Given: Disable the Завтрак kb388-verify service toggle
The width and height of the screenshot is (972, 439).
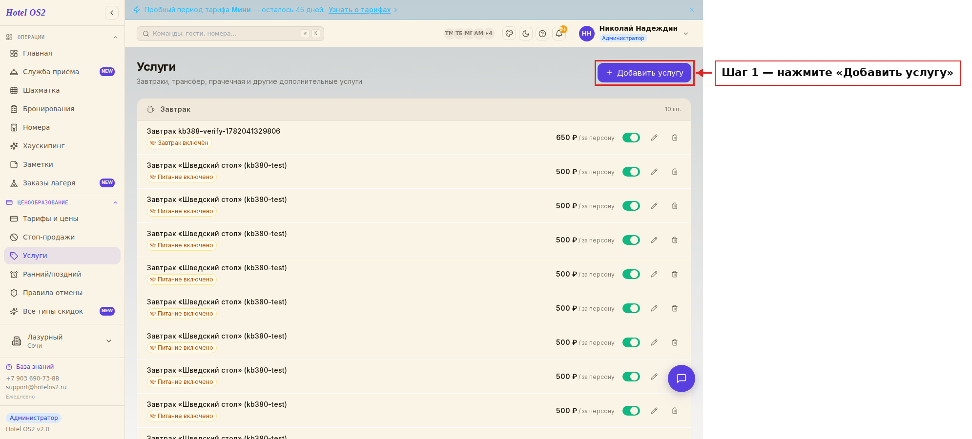Looking at the screenshot, I should [x=631, y=138].
